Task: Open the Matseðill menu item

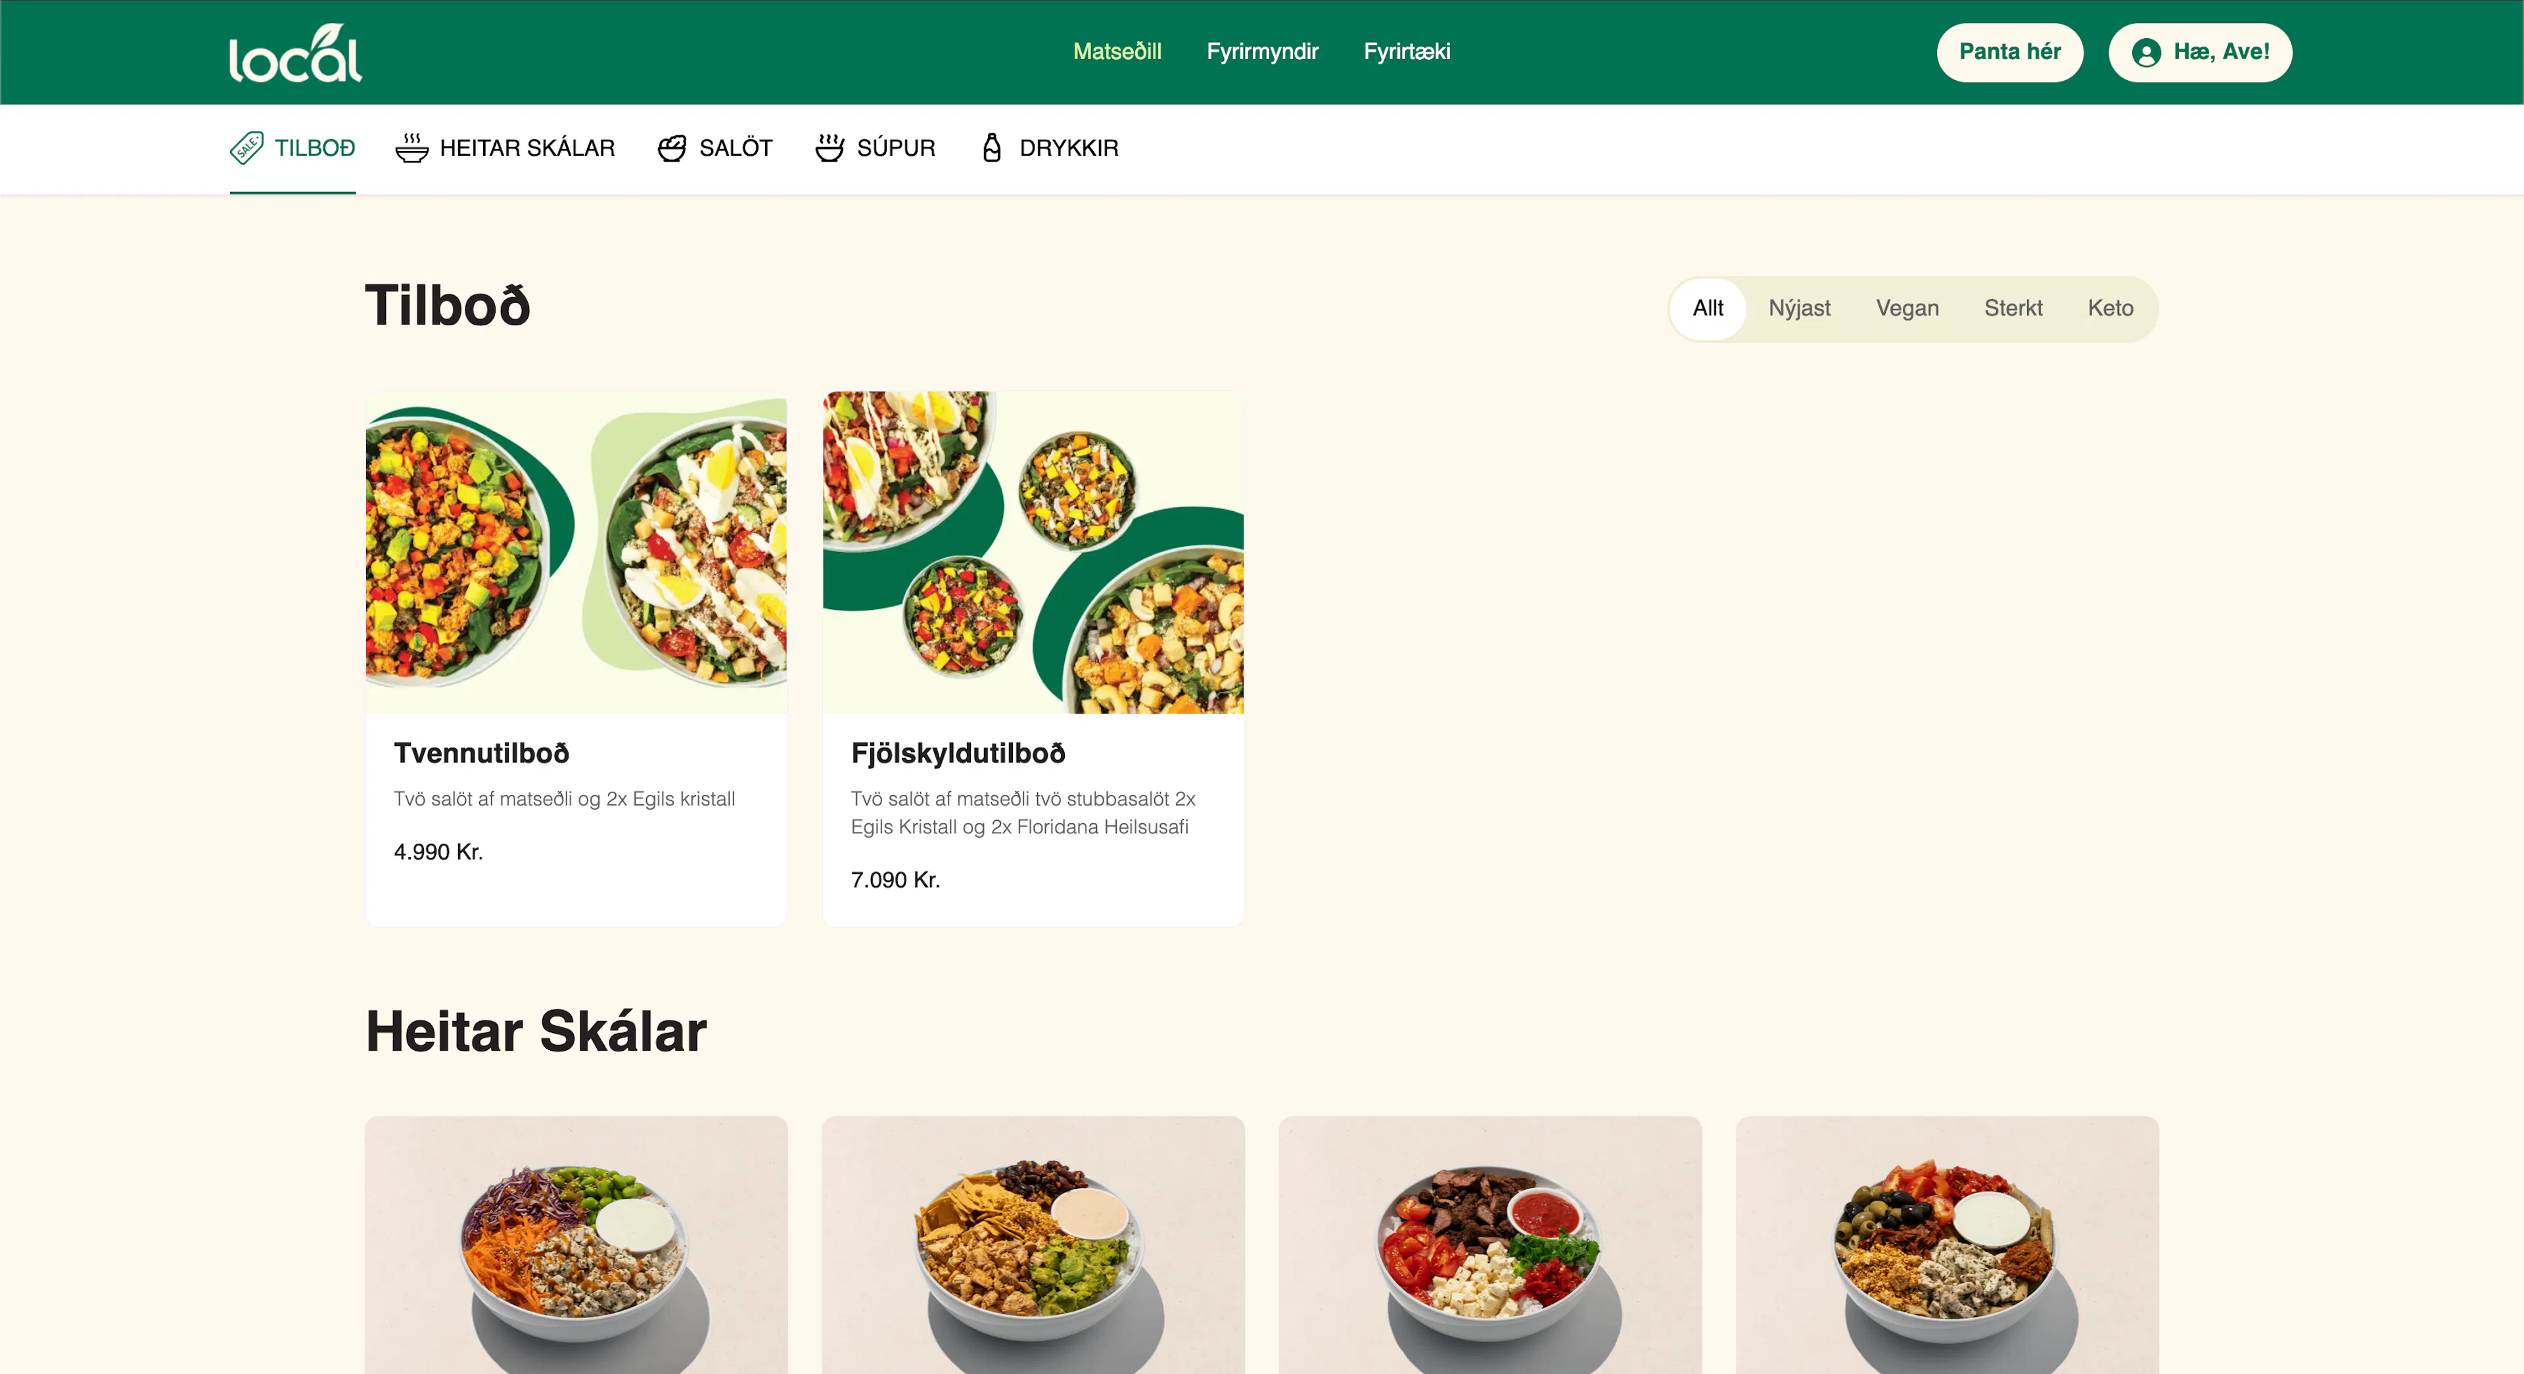Action: (x=1117, y=52)
